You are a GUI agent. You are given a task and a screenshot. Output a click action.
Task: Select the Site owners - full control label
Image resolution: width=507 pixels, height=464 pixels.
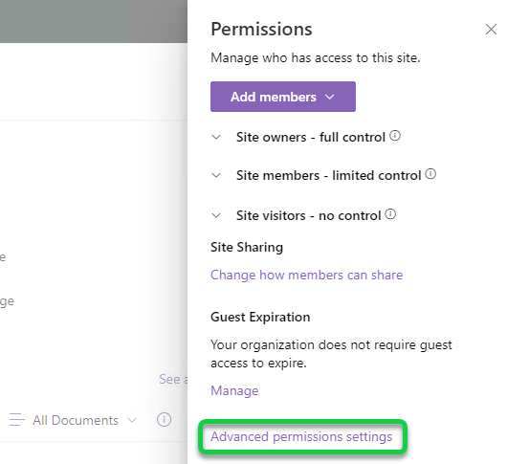tap(311, 137)
